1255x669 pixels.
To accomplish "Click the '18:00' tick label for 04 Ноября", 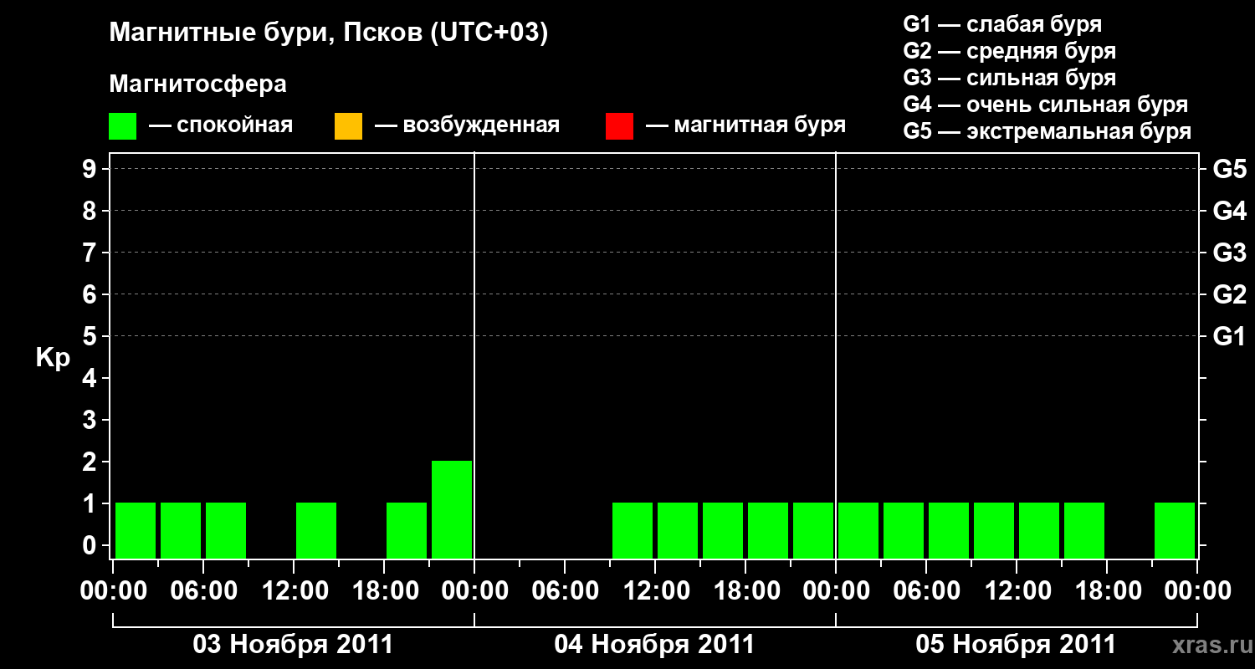I will [745, 591].
